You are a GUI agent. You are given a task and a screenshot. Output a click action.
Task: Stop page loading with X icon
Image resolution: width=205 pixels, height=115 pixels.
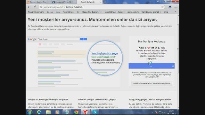click(x=41, y=7)
